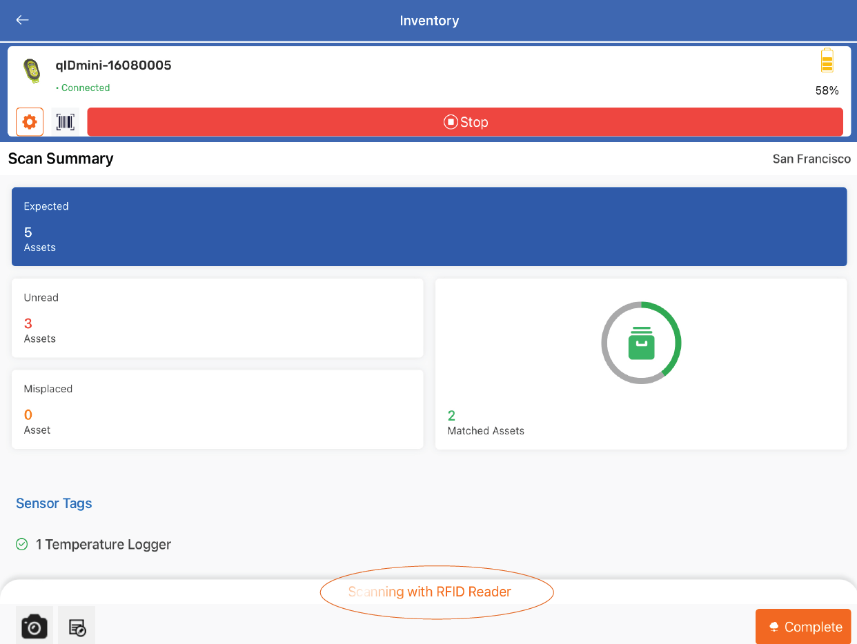This screenshot has height=644, width=857.
Task: Tap the 1 Temperature Logger entry
Action: tap(103, 544)
